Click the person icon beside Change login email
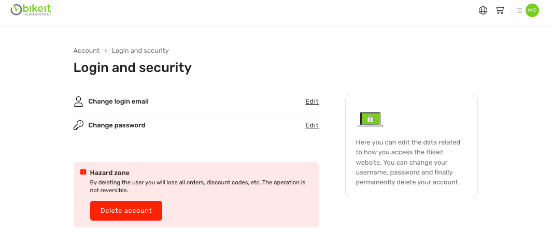This screenshot has height=232, width=552. [79, 102]
